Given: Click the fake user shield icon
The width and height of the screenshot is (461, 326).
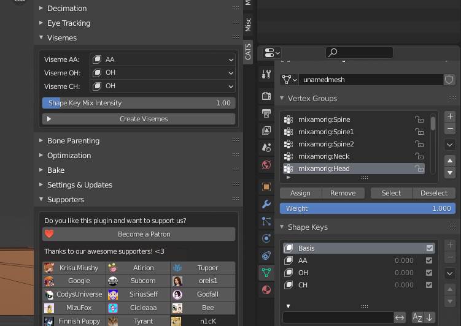Looking at the screenshot, I should coord(449,80).
